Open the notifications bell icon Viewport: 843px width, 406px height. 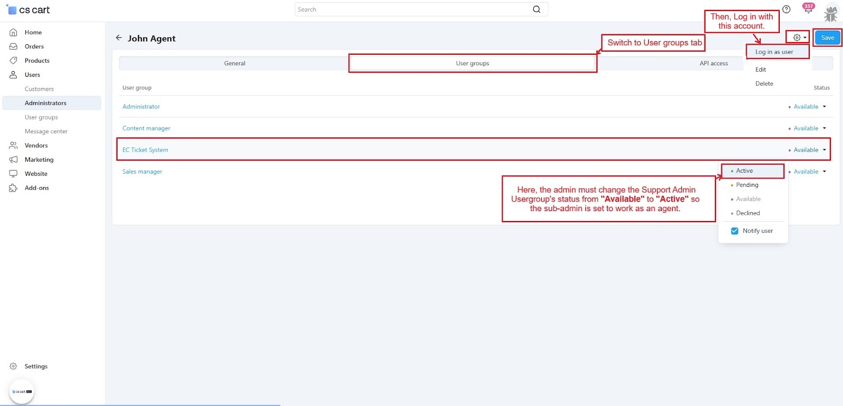808,10
